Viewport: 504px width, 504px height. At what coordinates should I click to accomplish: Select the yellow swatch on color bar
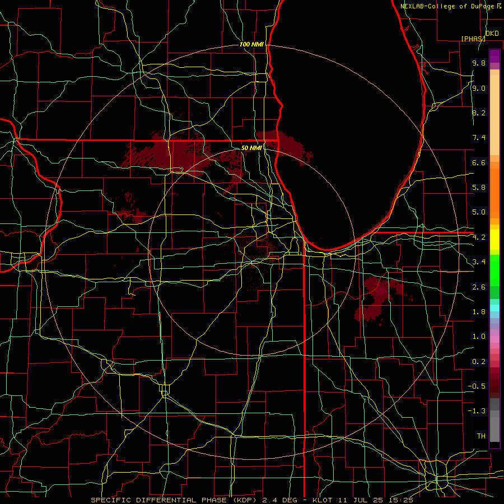pos(494,240)
